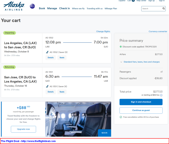The height and width of the screenshot is (144, 169).
Task: Click Continue as guest button
Action: 141,110
